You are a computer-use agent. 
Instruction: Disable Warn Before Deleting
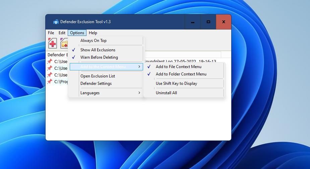point(106,57)
